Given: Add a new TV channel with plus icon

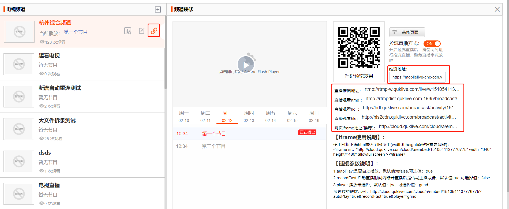Looking at the screenshot, I should [158, 9].
